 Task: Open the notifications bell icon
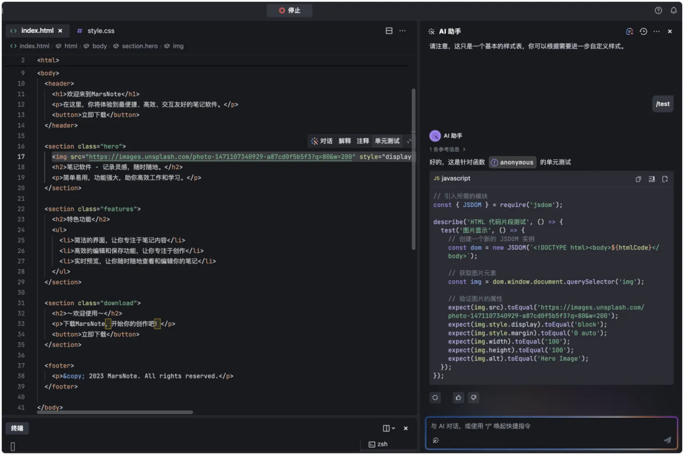click(673, 11)
